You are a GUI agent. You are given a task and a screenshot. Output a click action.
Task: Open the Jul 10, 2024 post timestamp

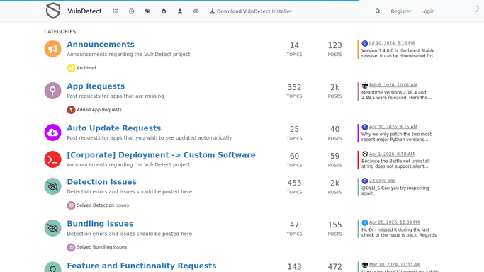coord(392,43)
